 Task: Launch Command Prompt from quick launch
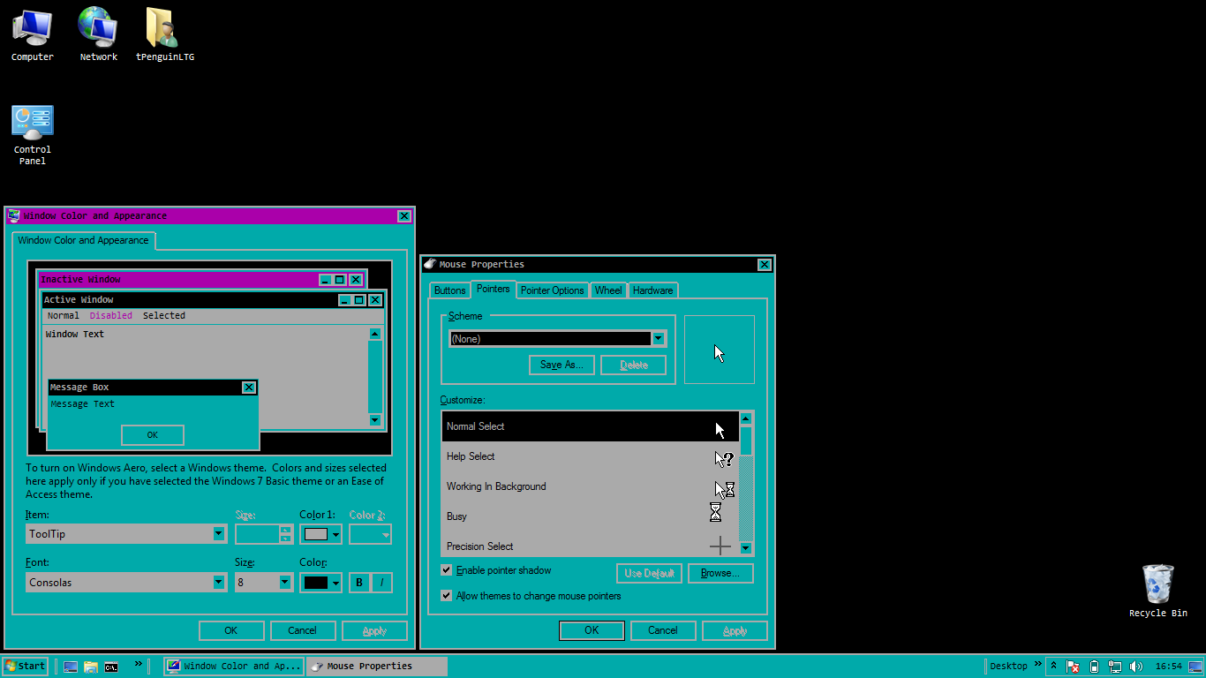click(x=111, y=667)
